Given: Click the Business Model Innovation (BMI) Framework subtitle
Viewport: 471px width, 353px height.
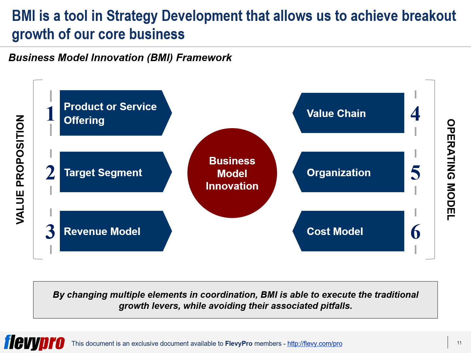Looking at the screenshot, I should pyautogui.click(x=120, y=58).
